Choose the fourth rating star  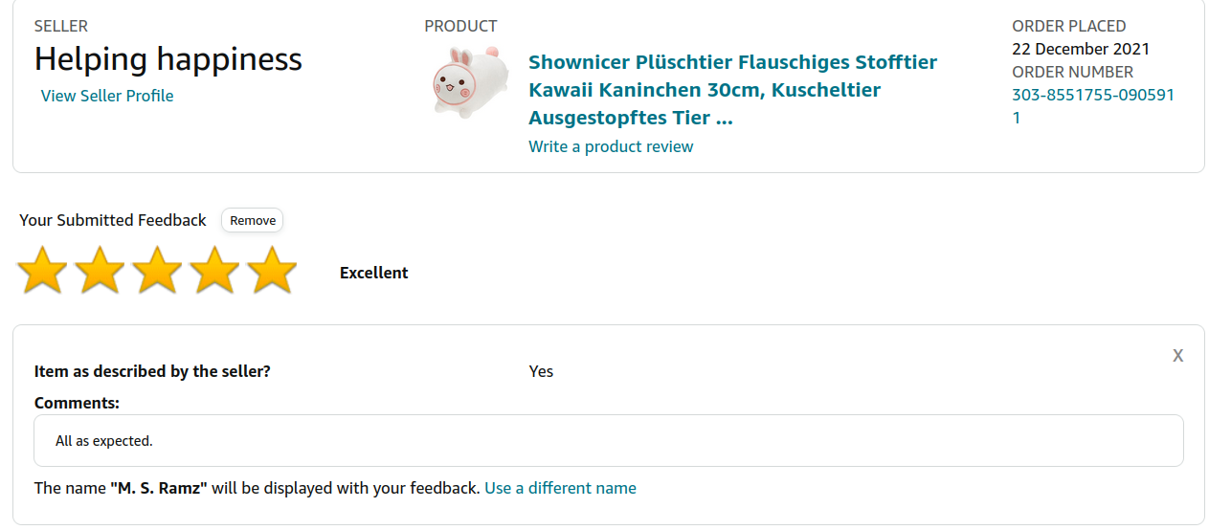click(x=214, y=271)
